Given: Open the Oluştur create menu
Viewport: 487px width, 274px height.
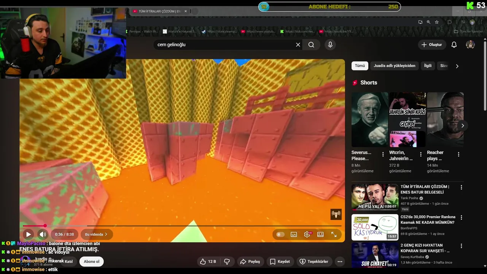Looking at the screenshot, I should (432, 45).
